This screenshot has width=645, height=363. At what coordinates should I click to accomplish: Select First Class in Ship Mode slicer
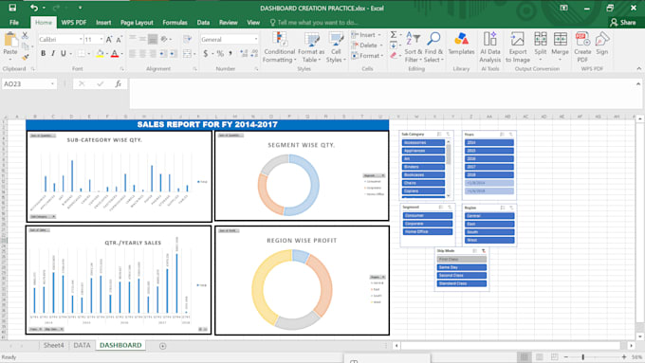tap(462, 260)
